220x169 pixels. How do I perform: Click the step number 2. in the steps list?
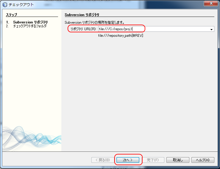click(7, 26)
